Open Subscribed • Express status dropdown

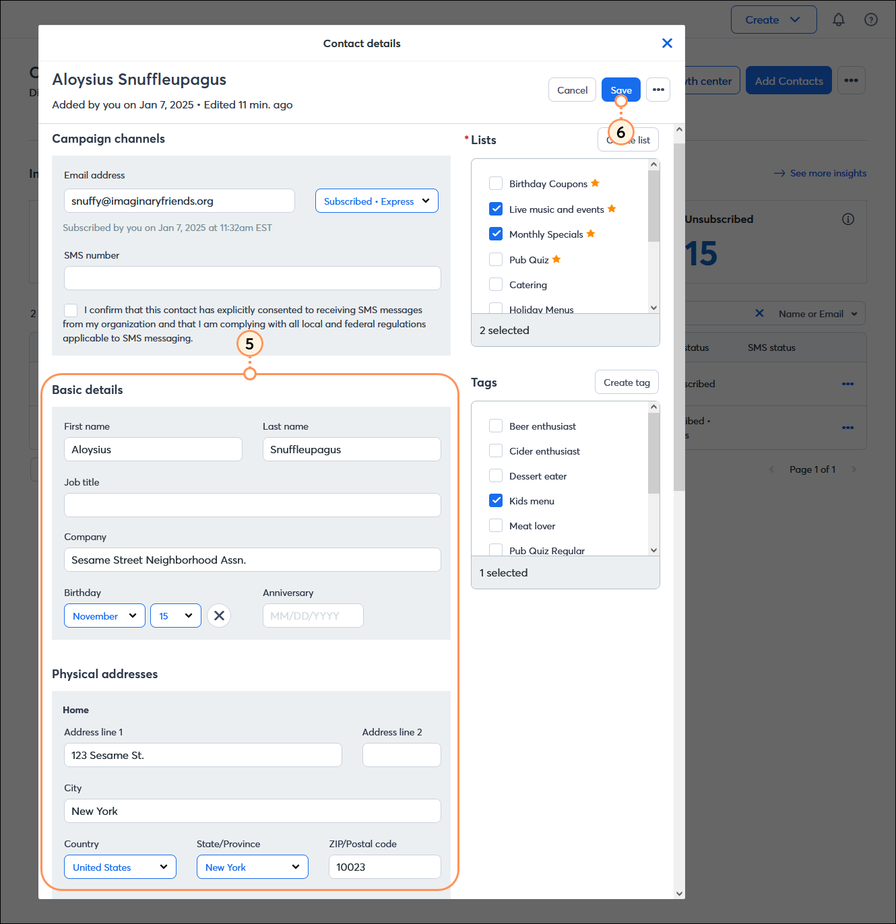377,201
